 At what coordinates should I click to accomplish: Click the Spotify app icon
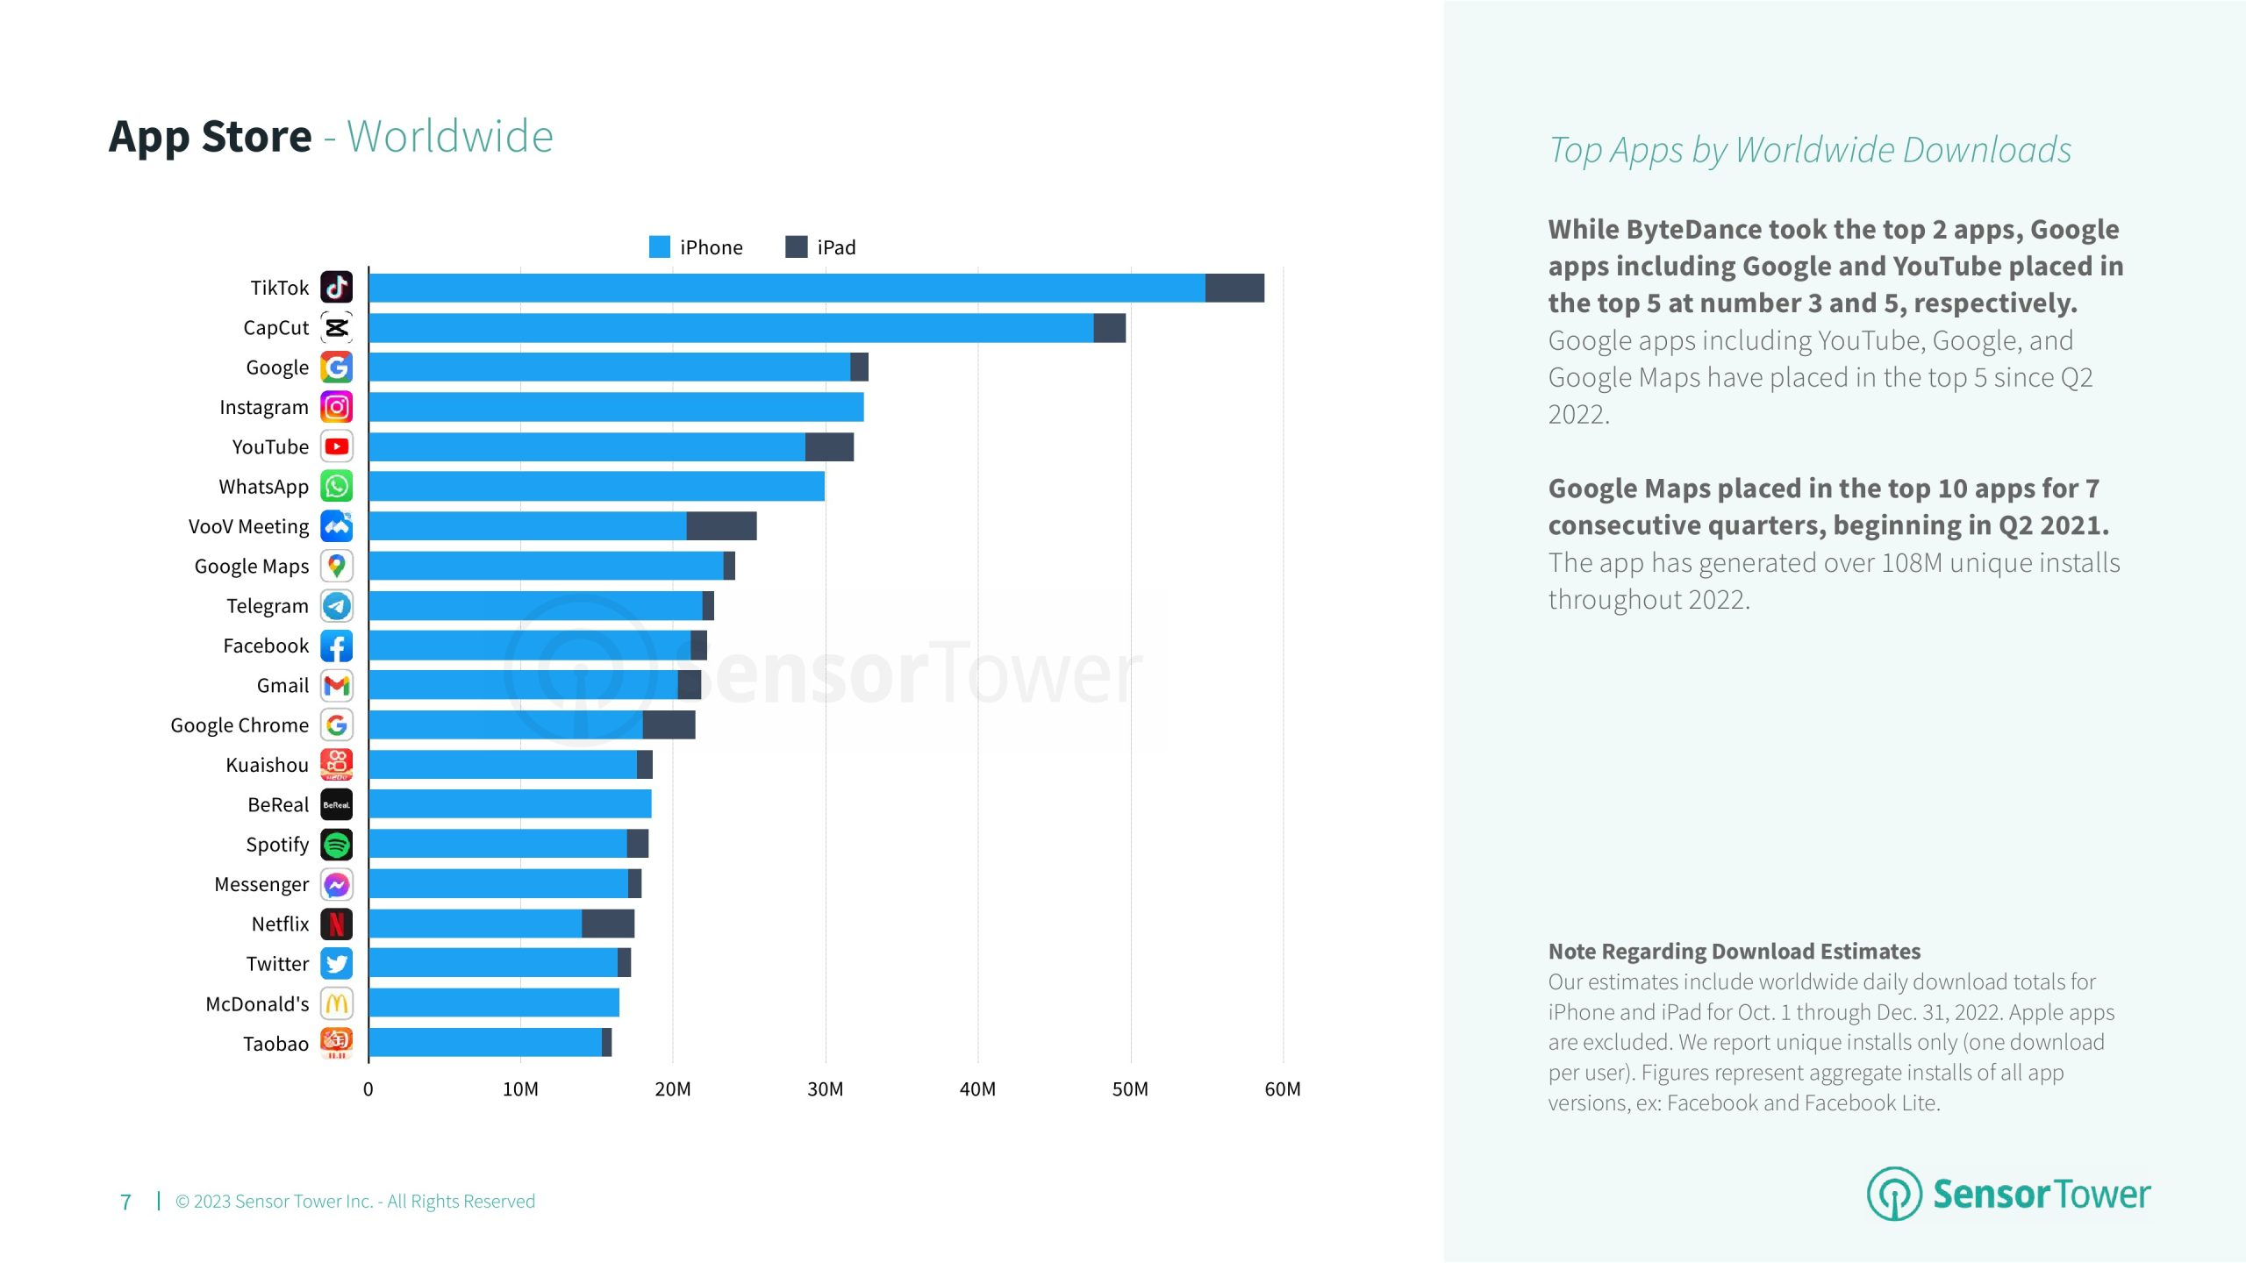(x=336, y=844)
